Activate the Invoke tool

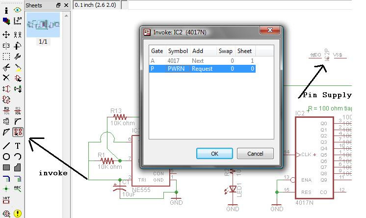tap(18, 132)
